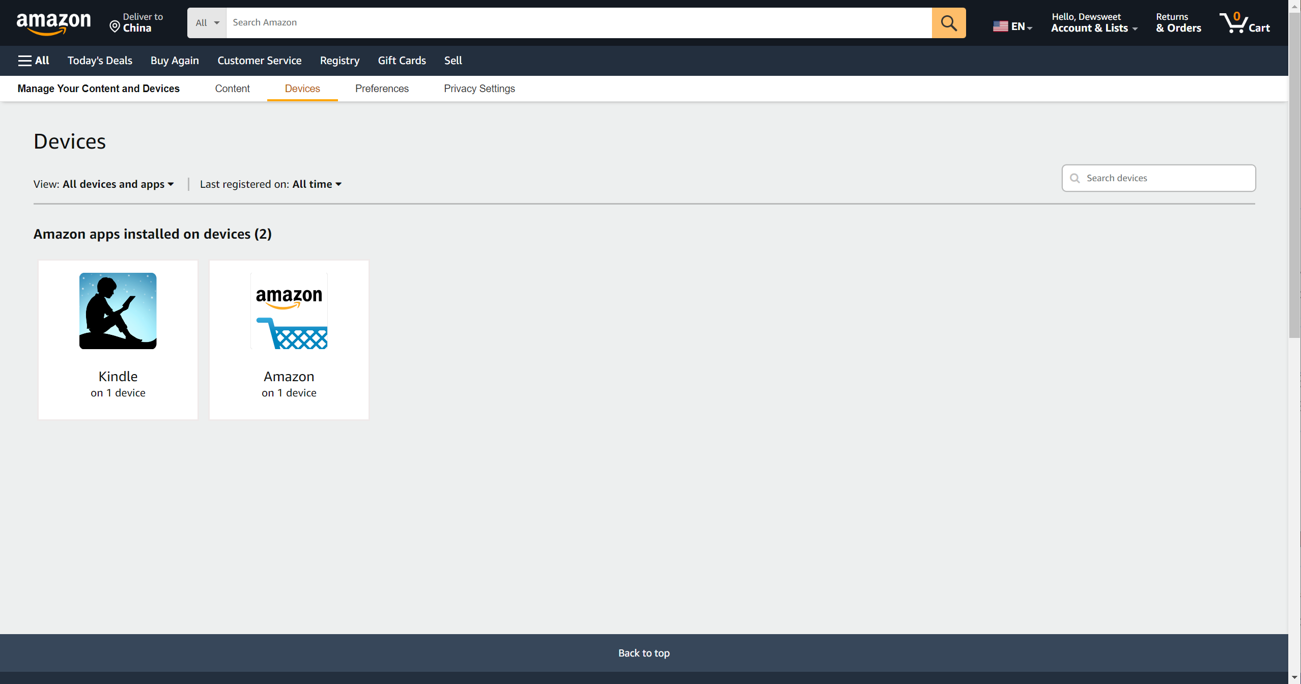Screen dimensions: 1301x684
Task: Click the scrollbar up arrow
Action: click(x=1294, y=6)
